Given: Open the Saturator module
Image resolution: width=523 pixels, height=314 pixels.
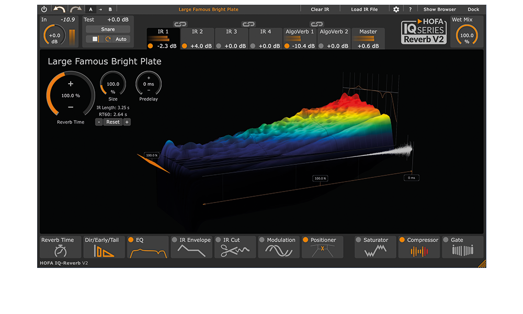Looking at the screenshot, I should (375, 247).
